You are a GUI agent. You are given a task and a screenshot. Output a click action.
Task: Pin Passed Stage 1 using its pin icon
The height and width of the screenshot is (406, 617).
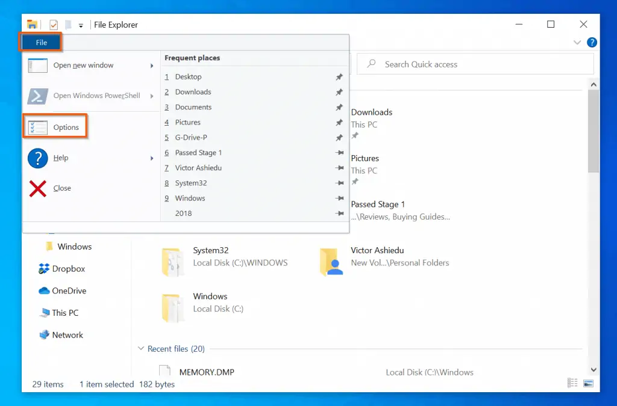(x=339, y=153)
